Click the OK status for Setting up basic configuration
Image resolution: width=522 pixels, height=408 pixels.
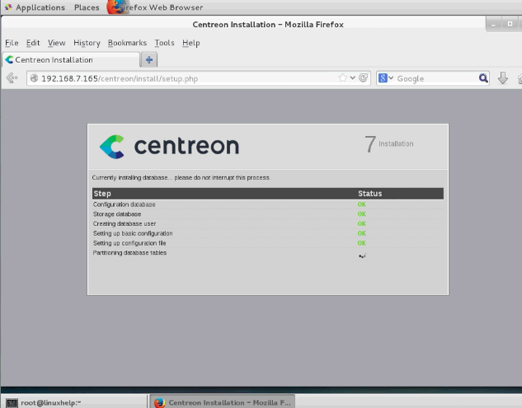click(361, 233)
